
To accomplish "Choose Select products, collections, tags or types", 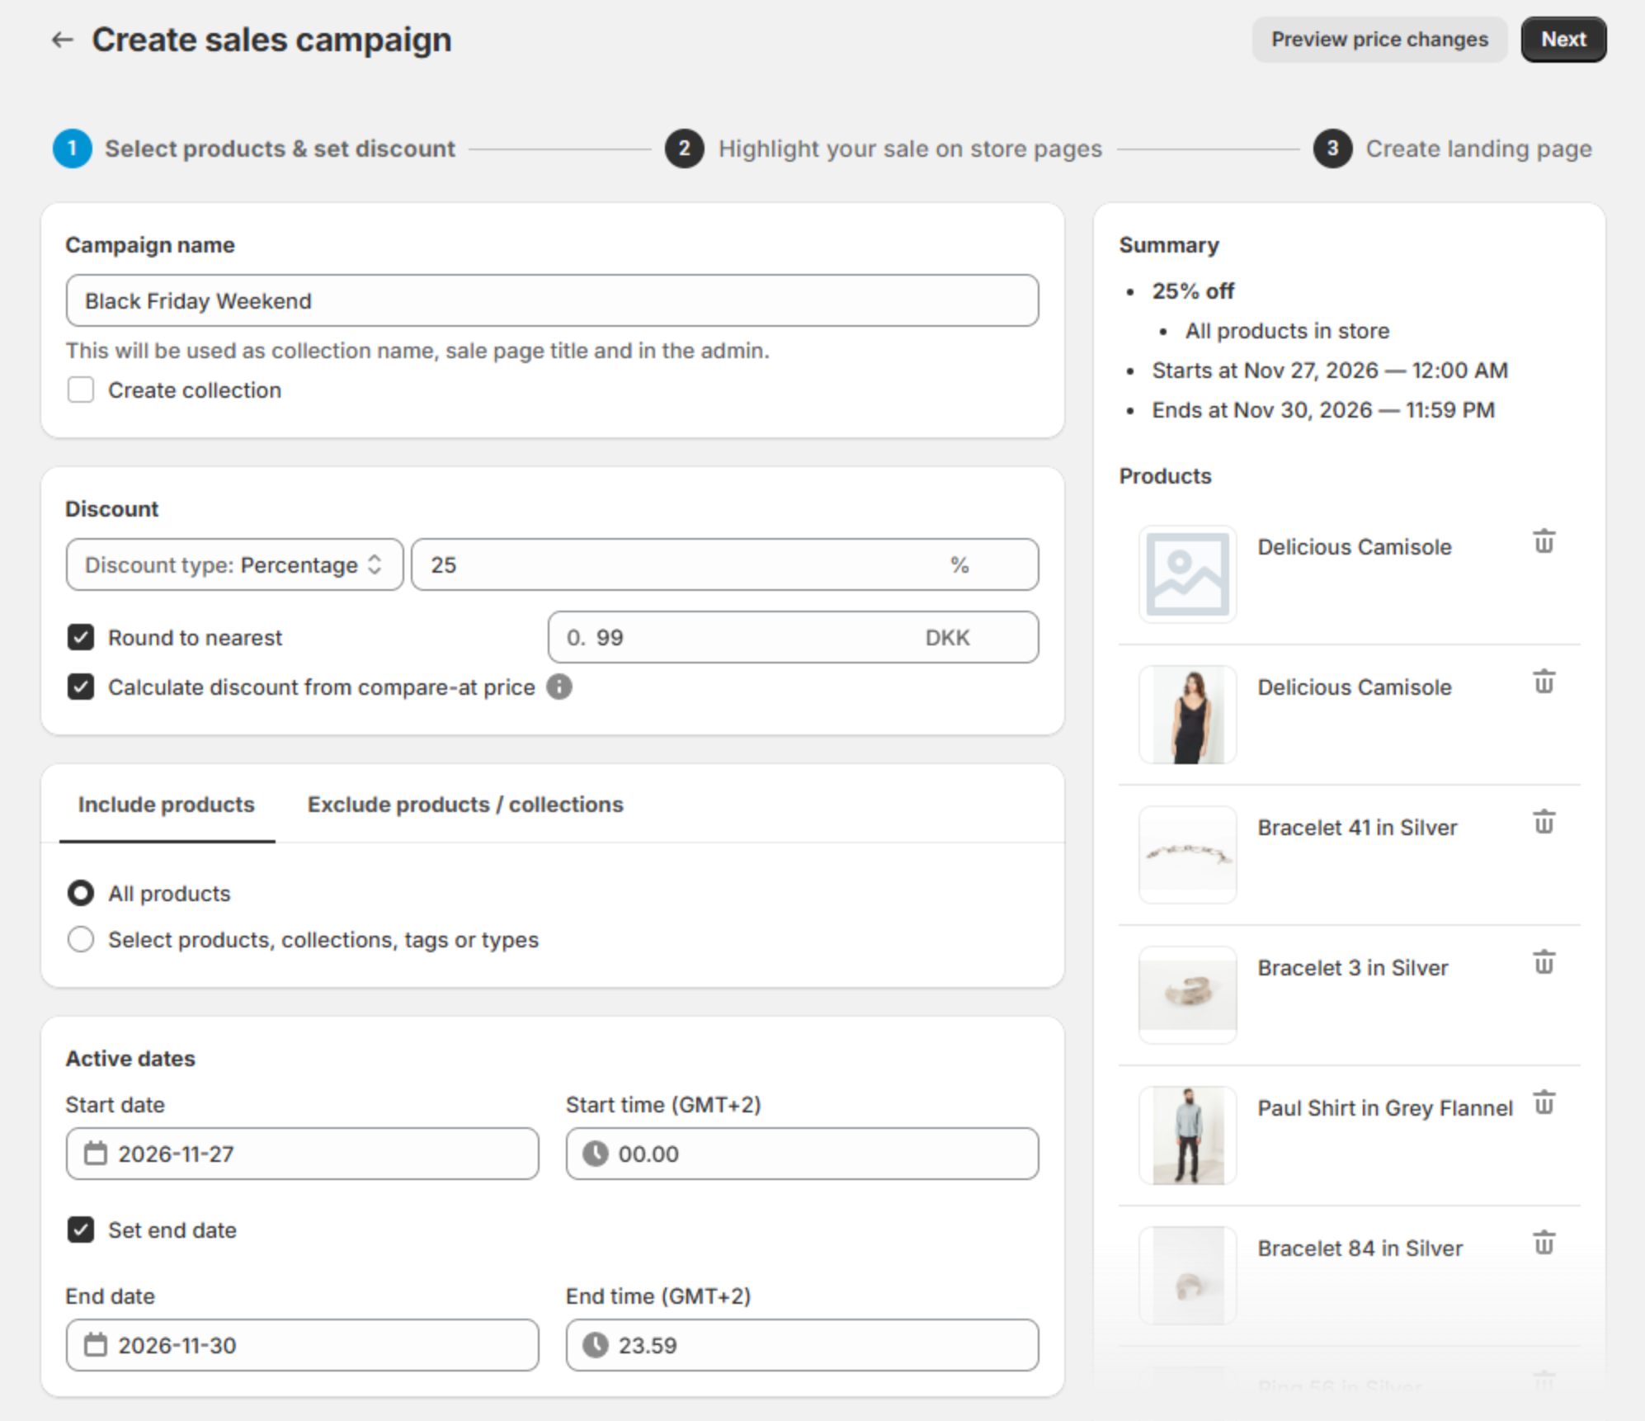I will pyautogui.click(x=81, y=939).
